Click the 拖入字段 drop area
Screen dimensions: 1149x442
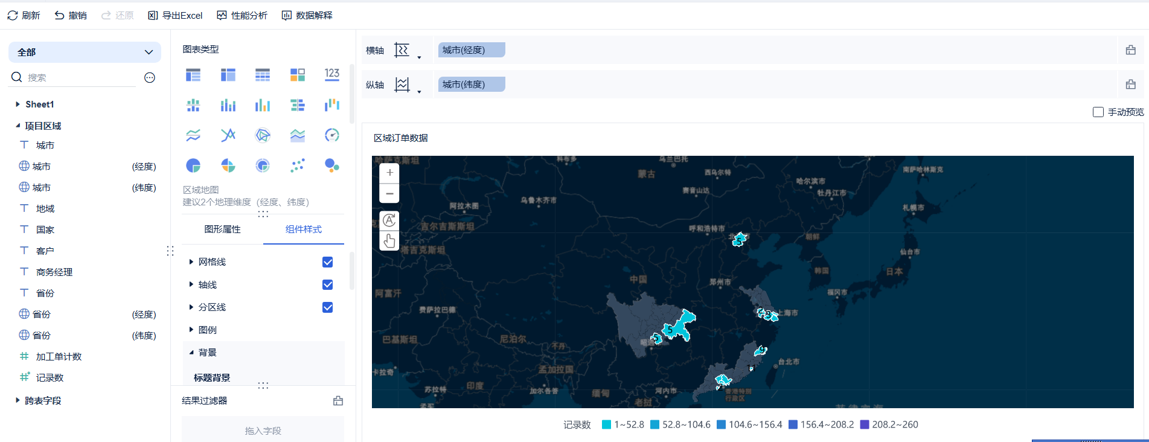pyautogui.click(x=263, y=431)
